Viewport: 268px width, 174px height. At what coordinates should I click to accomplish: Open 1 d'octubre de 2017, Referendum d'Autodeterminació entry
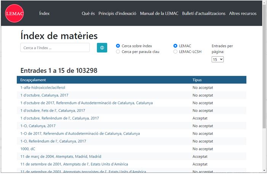[x=86, y=103]
